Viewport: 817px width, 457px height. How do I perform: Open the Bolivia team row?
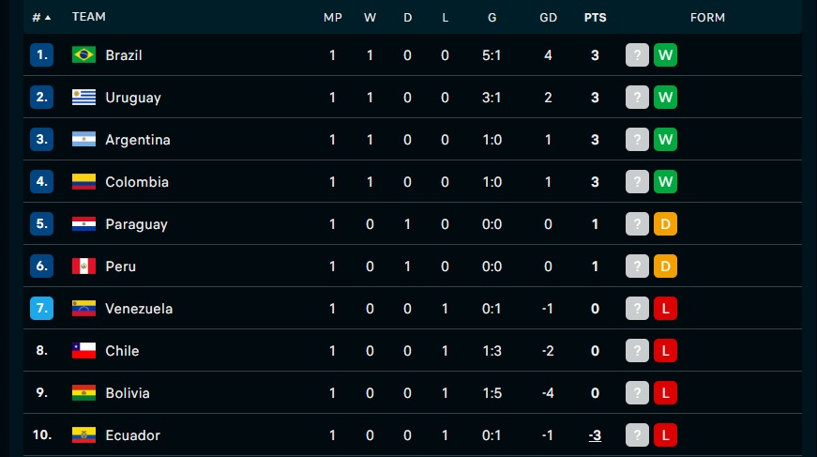[x=413, y=393]
